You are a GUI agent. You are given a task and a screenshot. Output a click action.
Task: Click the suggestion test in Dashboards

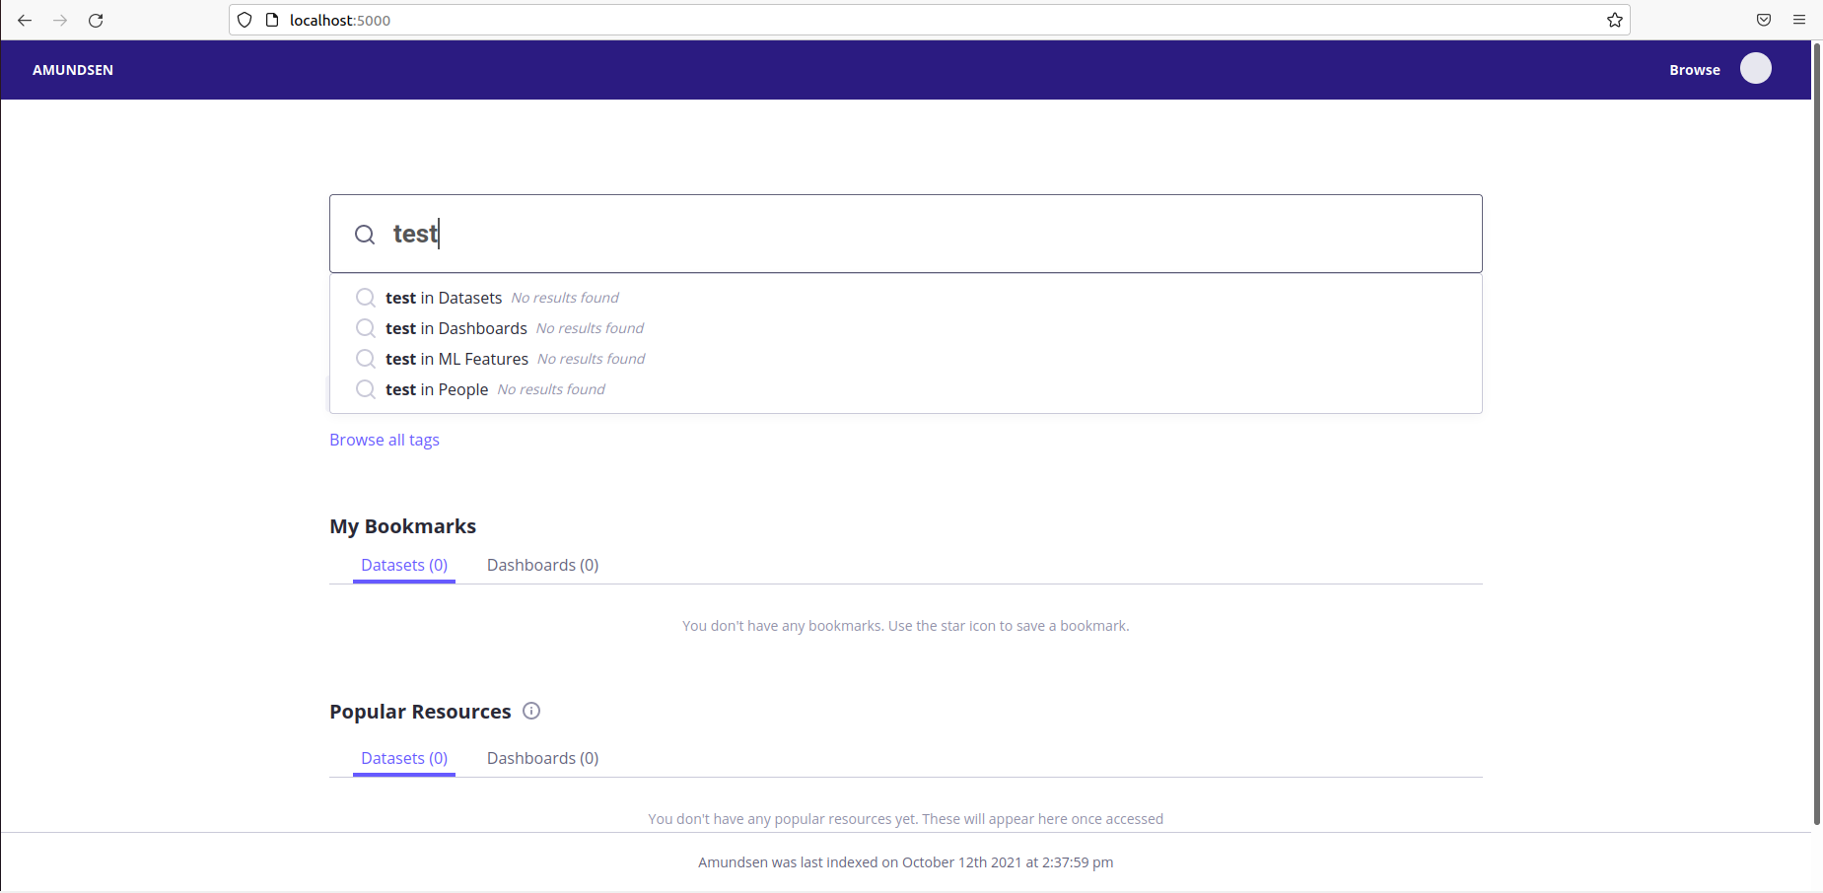point(456,328)
